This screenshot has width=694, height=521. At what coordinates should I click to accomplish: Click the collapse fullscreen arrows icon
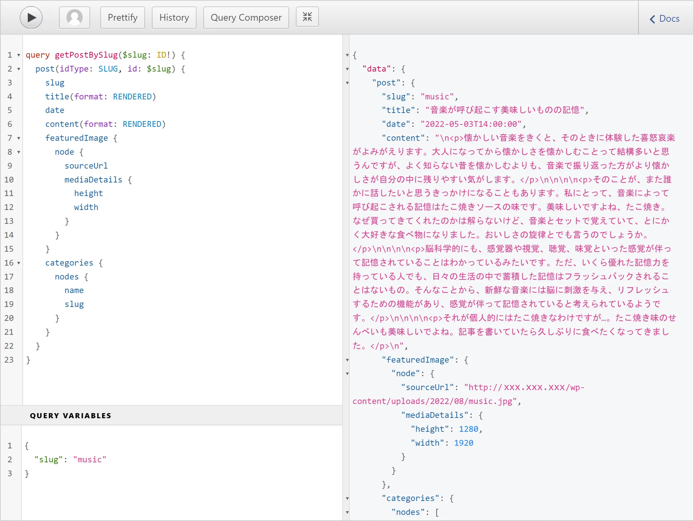click(307, 17)
